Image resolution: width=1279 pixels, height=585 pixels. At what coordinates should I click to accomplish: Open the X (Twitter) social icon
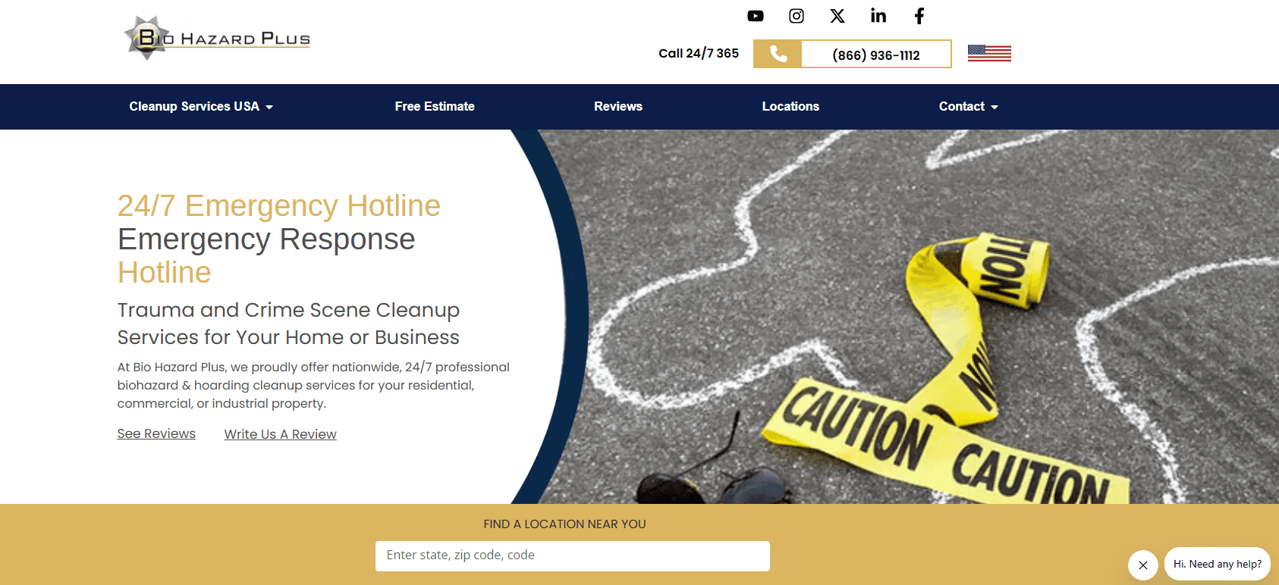(837, 16)
